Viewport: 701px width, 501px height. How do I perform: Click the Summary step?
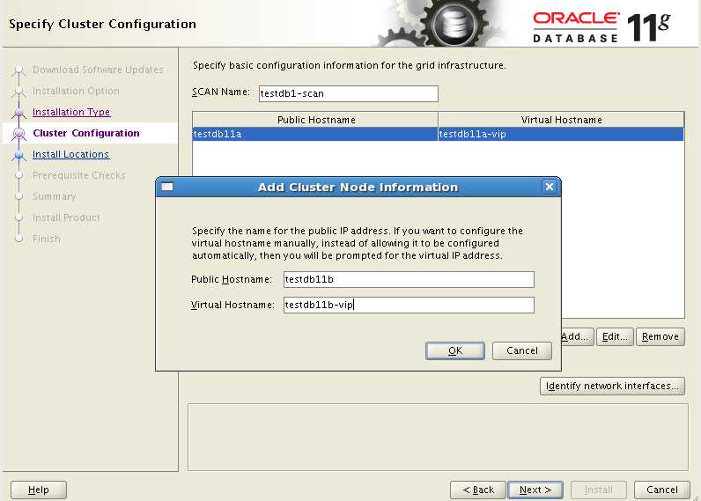(54, 196)
